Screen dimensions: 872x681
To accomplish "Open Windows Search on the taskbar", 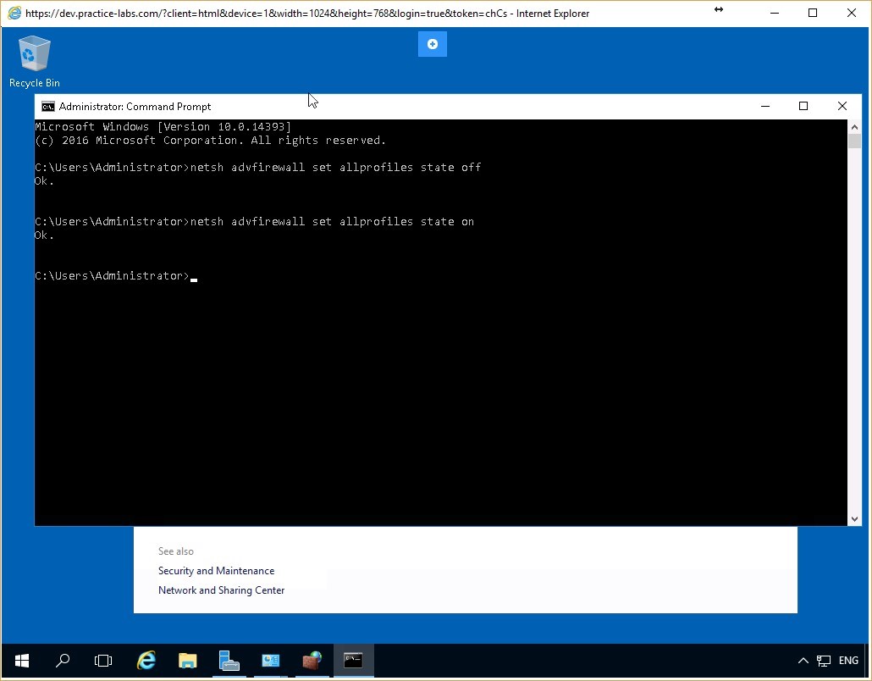I will (63, 661).
